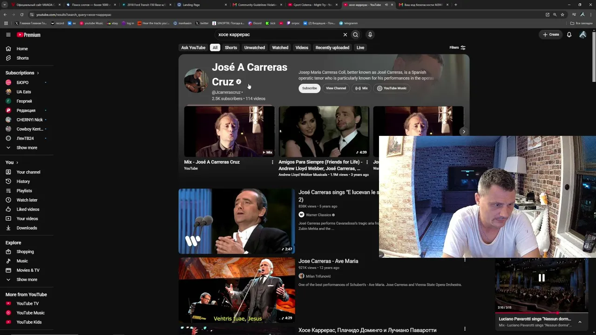Show more Explore items in the sidebar
The width and height of the screenshot is (596, 335).
click(x=27, y=280)
